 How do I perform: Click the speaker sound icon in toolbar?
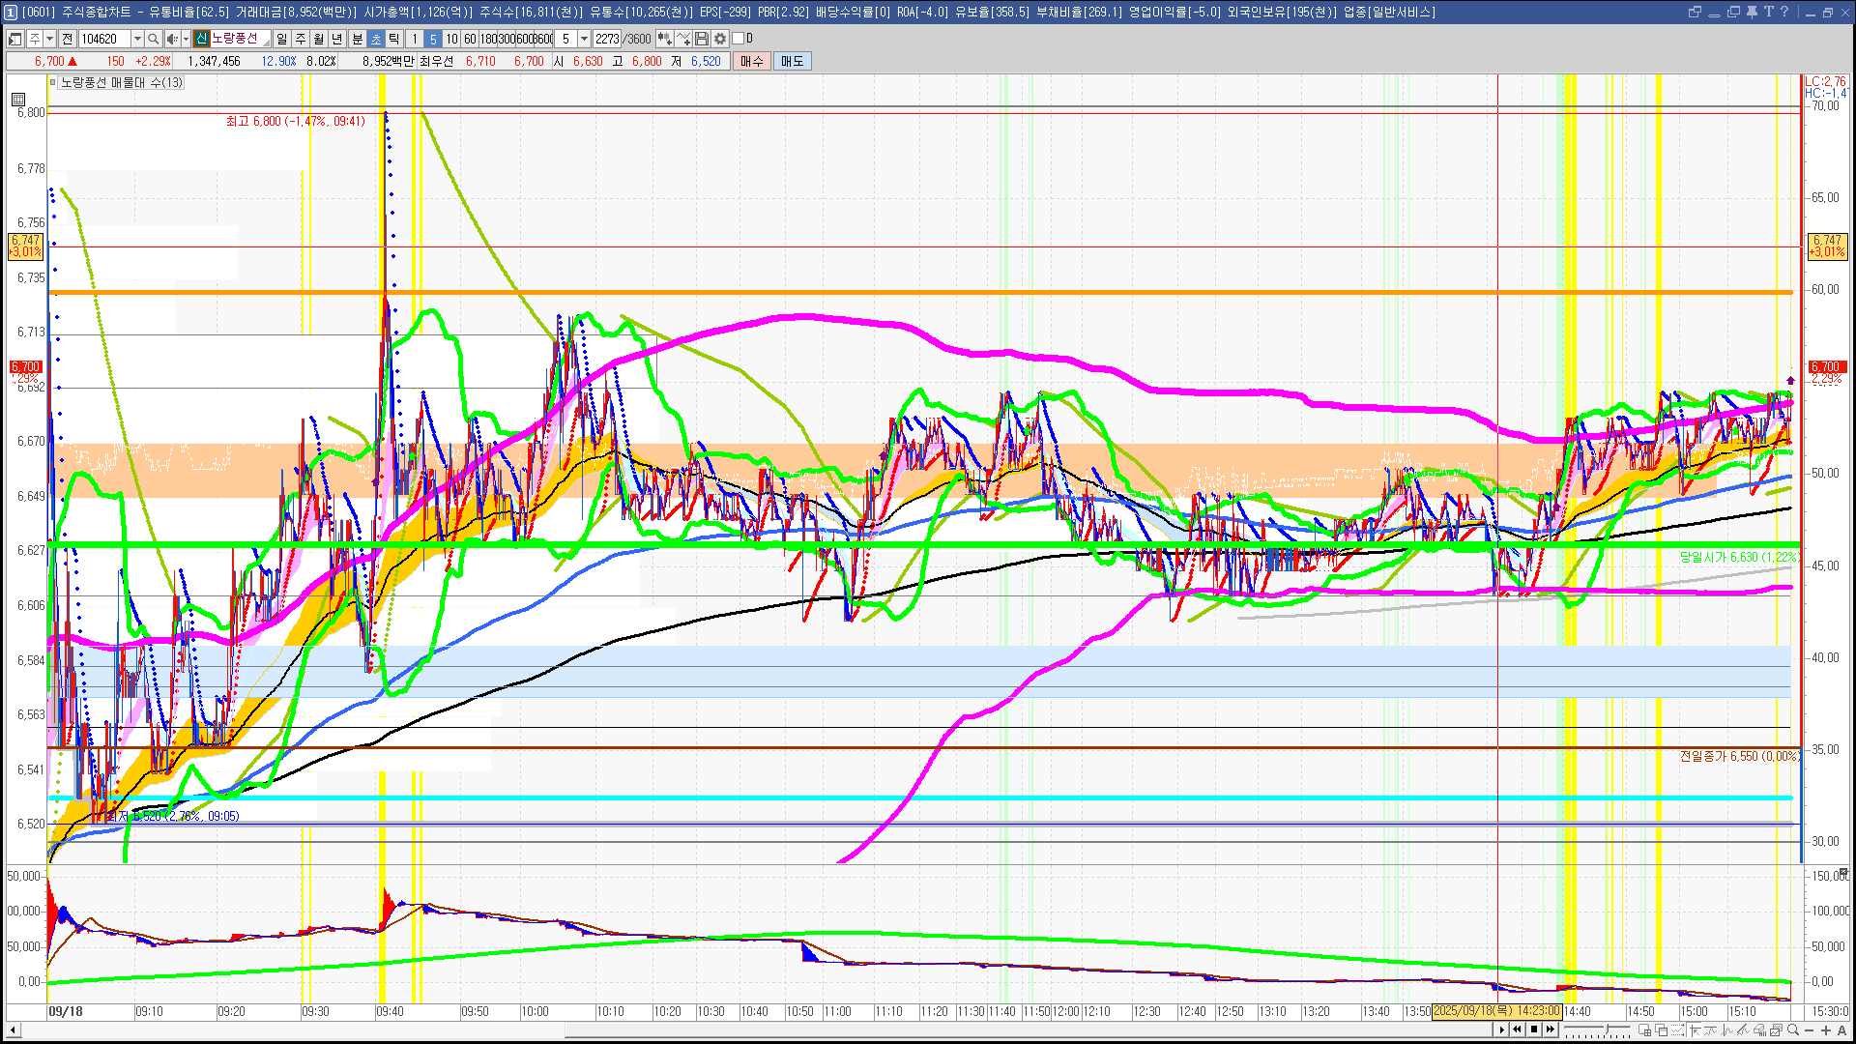[x=171, y=39]
